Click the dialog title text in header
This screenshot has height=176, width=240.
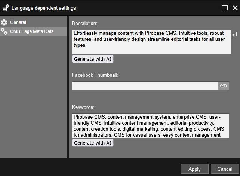[x=43, y=8]
